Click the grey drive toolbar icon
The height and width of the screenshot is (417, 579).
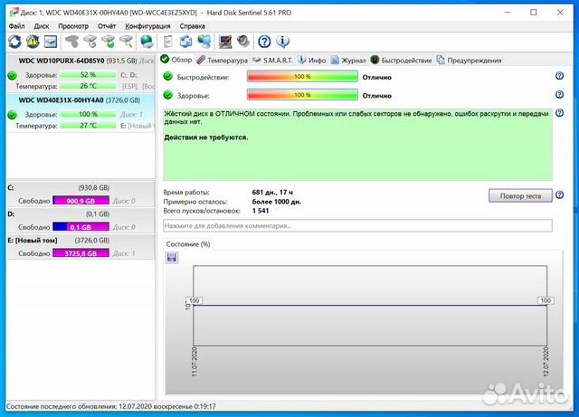72,42
